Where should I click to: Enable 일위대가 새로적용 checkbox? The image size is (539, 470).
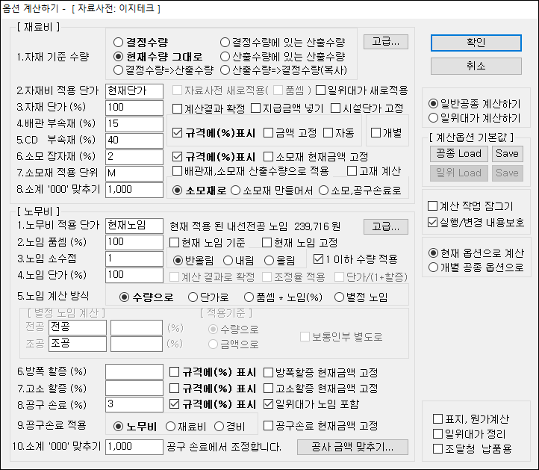361,90
